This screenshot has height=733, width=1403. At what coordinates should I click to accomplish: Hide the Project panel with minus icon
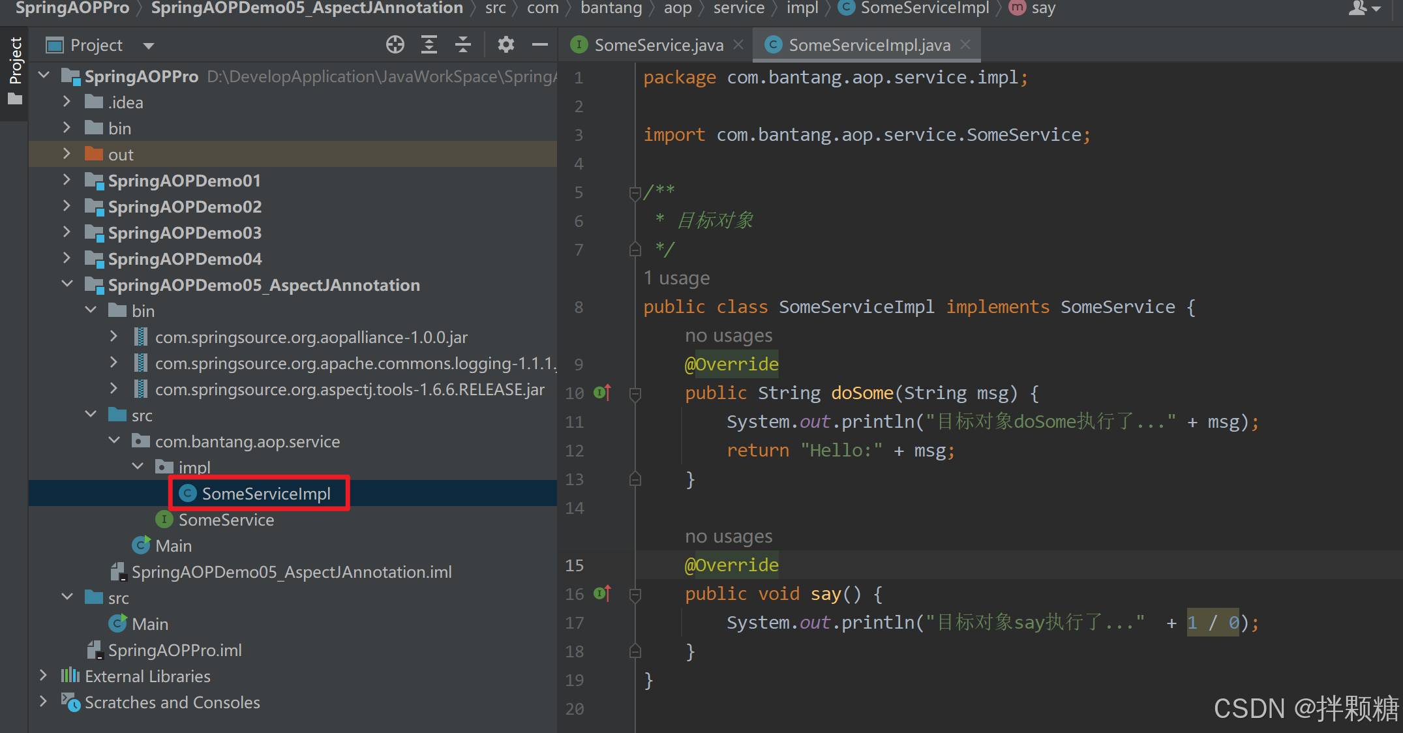coord(539,45)
